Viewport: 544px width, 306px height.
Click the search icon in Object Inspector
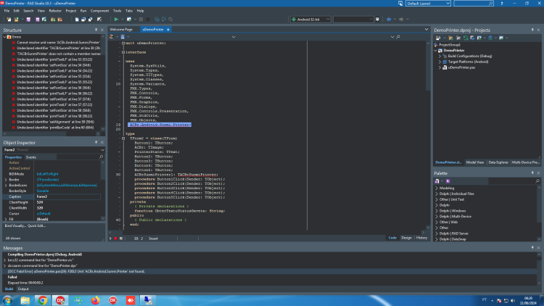coord(101,157)
